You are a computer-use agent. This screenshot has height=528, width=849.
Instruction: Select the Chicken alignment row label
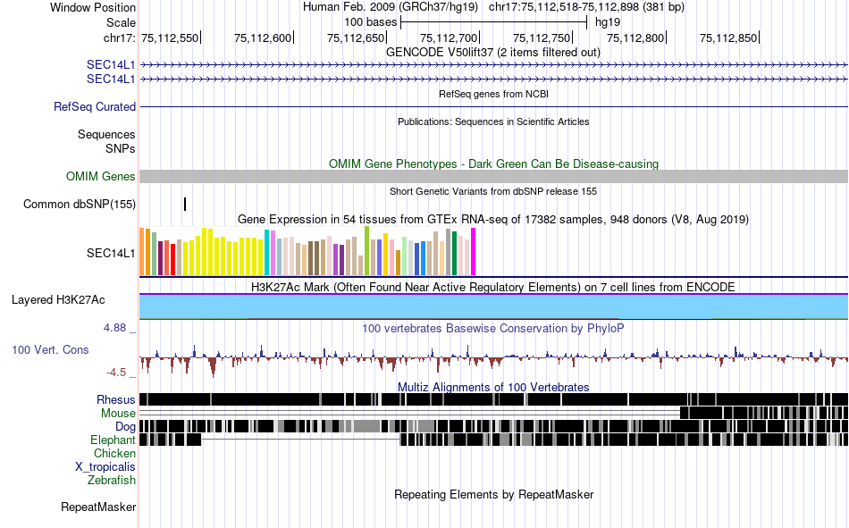pyautogui.click(x=114, y=453)
